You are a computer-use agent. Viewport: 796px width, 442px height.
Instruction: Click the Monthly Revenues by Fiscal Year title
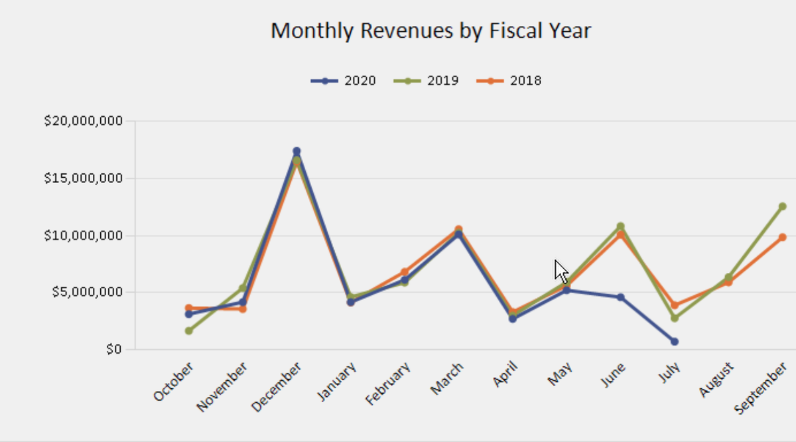click(x=431, y=31)
